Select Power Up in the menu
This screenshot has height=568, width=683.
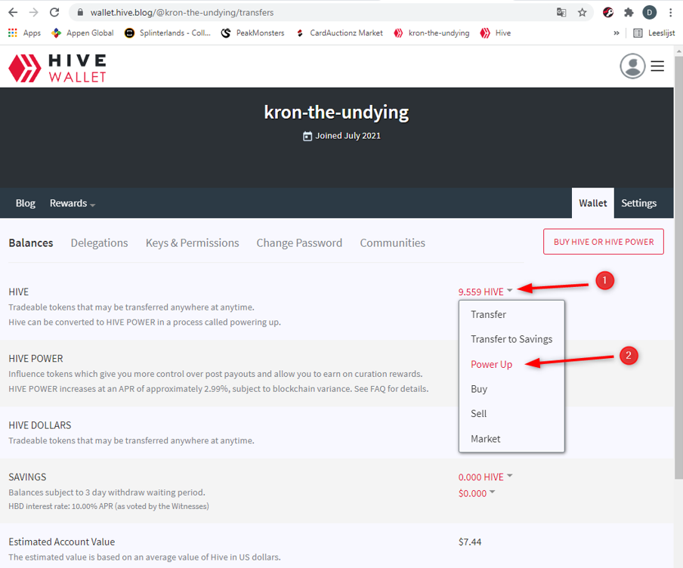[491, 365]
